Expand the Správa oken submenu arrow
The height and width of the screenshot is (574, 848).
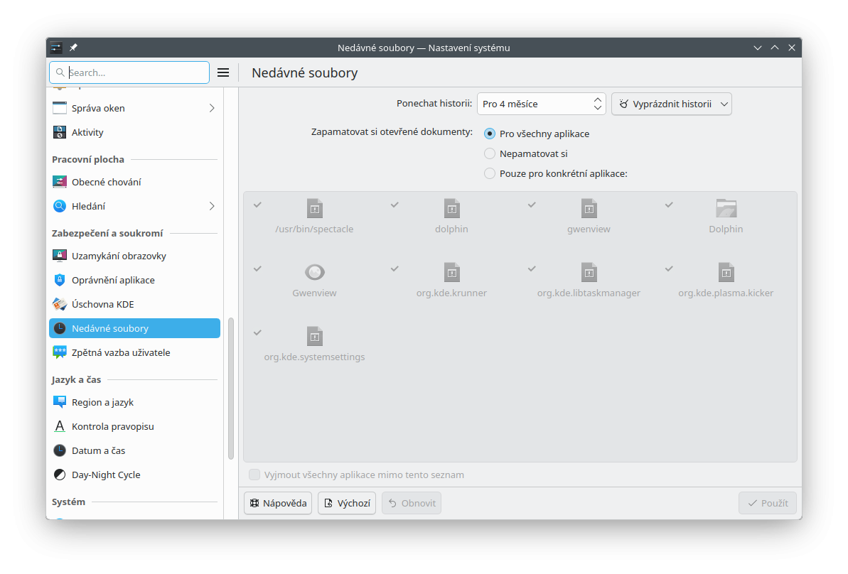point(212,108)
